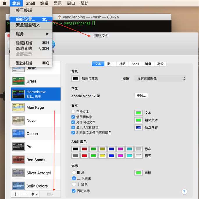Pick the standard ANSI green swatch
Screen dimensions: 199x199
click(93, 149)
